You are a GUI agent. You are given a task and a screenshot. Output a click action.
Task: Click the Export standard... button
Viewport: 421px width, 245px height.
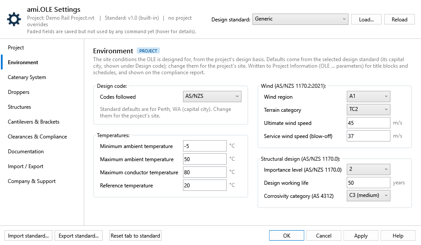[79, 235]
